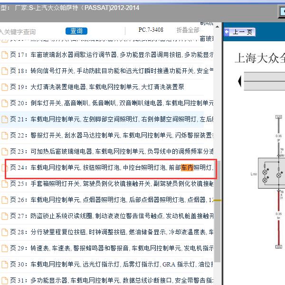The width and height of the screenshot is (285, 285).
Task: Click highlighted 车内 keyword in page 24
Action: click(187, 167)
